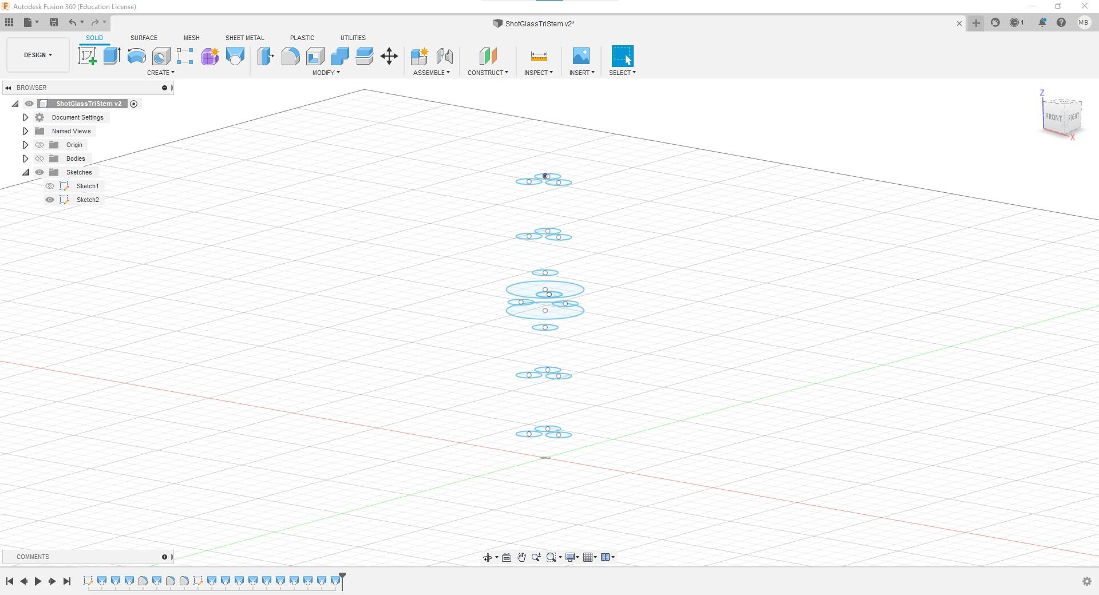Image resolution: width=1099 pixels, height=595 pixels.
Task: Pick the Loft tool in the toolbar
Action: (x=235, y=56)
